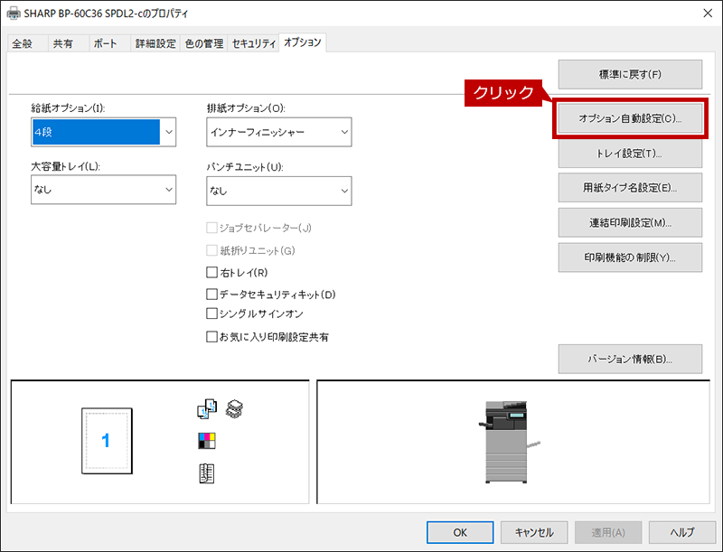Viewport: 723px width, 552px height.
Task: Expand the 排紙オプション dropdown
Action: click(x=278, y=133)
